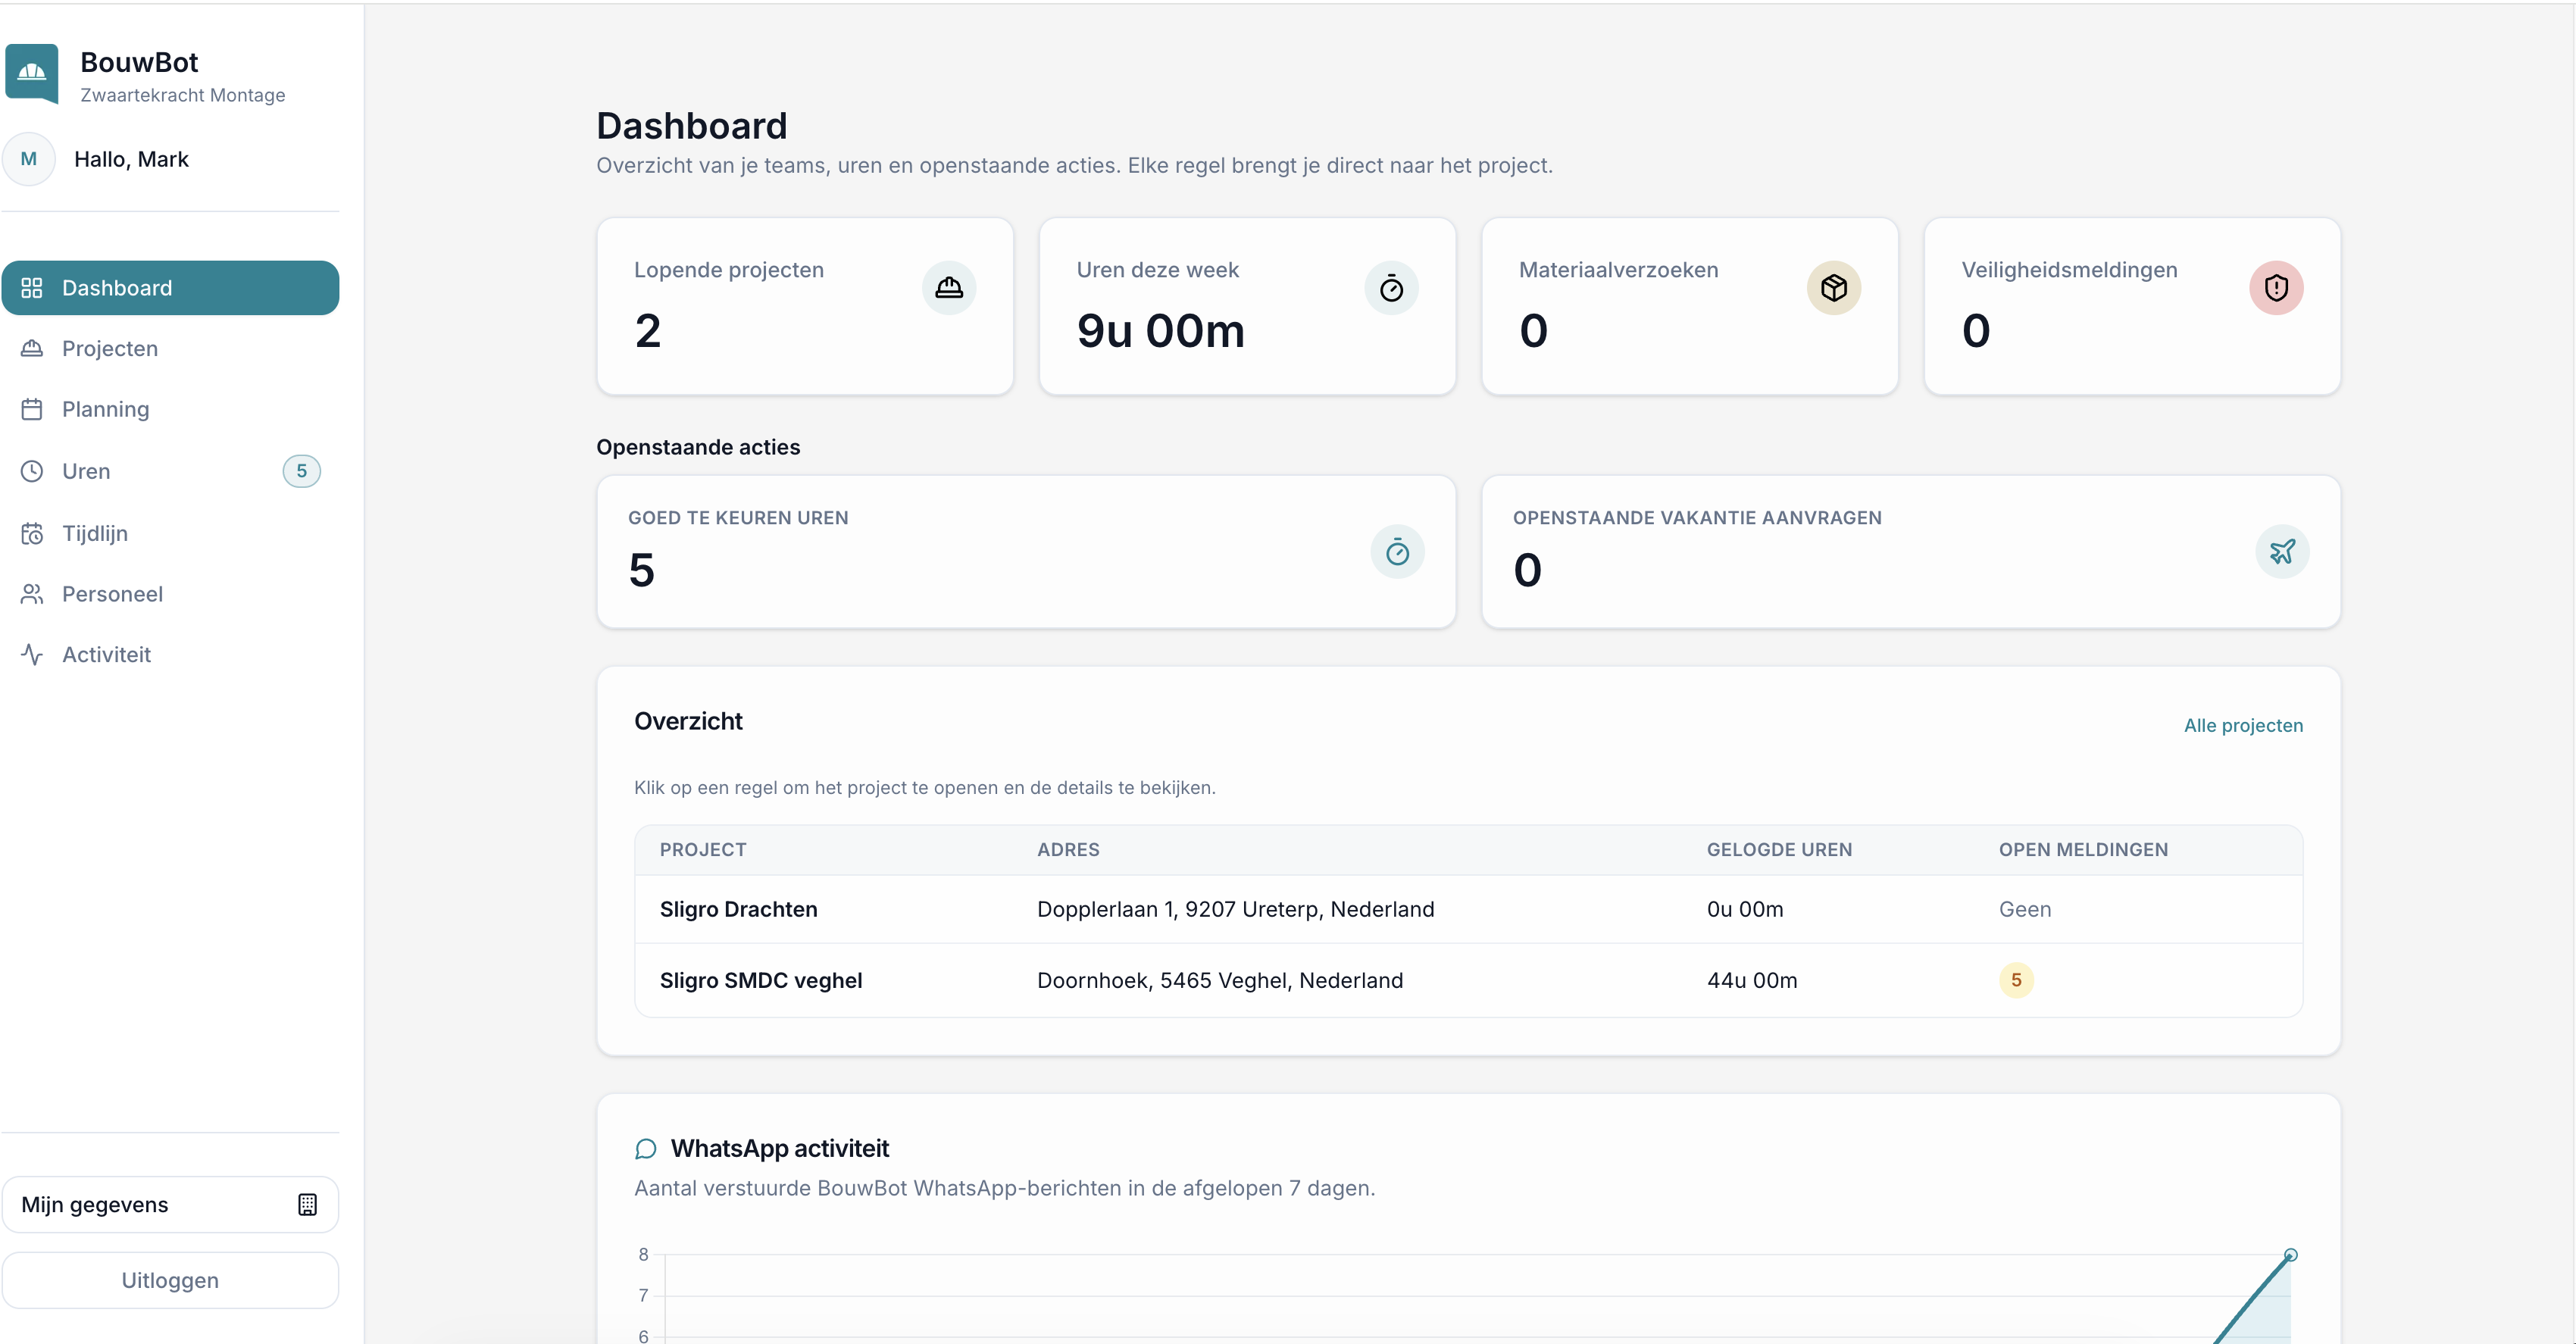Go to Planning in the sidebar
This screenshot has height=1344, width=2576.
[x=105, y=410]
